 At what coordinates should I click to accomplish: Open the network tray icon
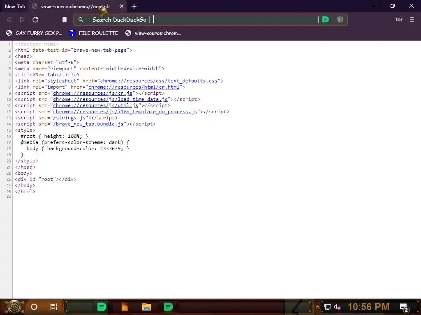327,307
